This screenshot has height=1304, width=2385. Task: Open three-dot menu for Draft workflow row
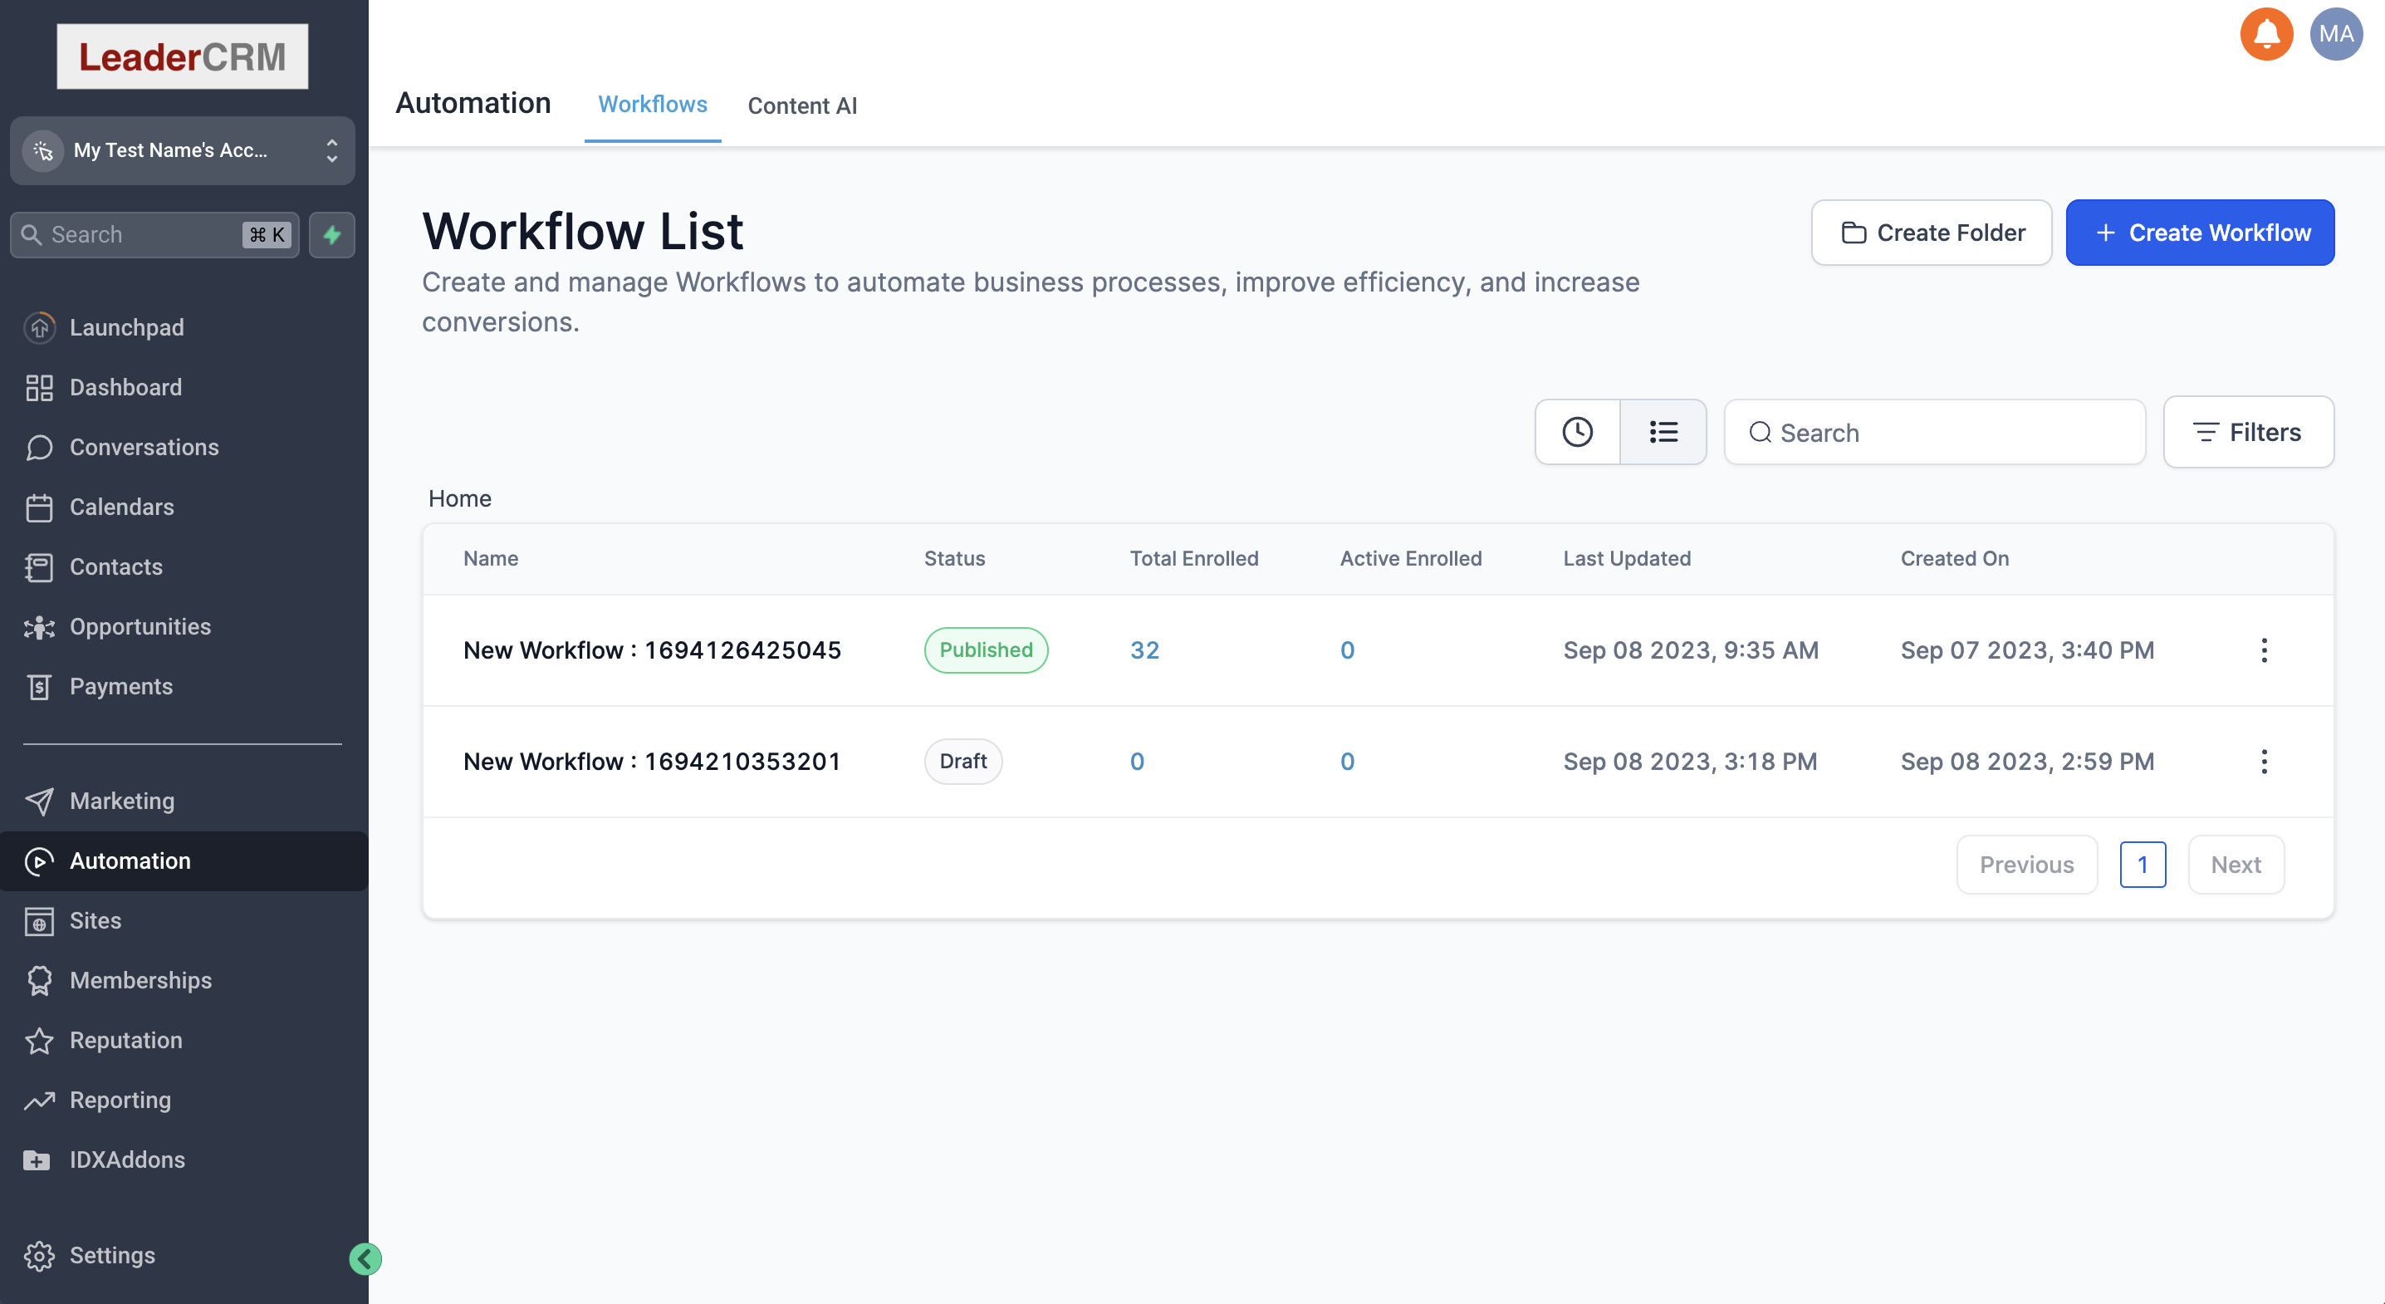[2264, 762]
